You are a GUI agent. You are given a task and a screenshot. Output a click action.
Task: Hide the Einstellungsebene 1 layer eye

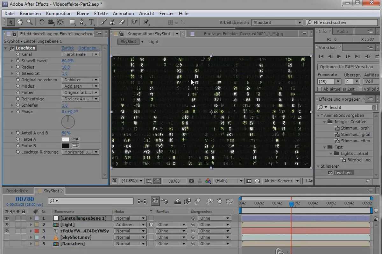(x=7, y=218)
